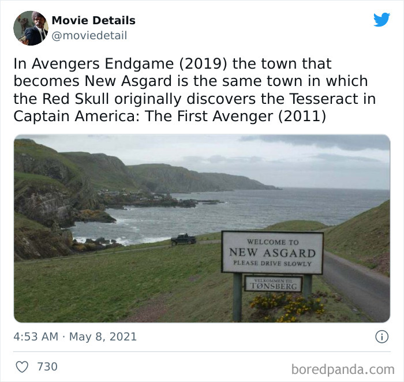Click the tweet line mentioning Captain America
The image size is (404, 382).
(x=170, y=116)
